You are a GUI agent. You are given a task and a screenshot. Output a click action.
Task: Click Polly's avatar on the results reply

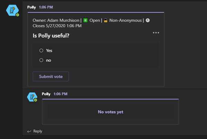click(x=32, y=97)
